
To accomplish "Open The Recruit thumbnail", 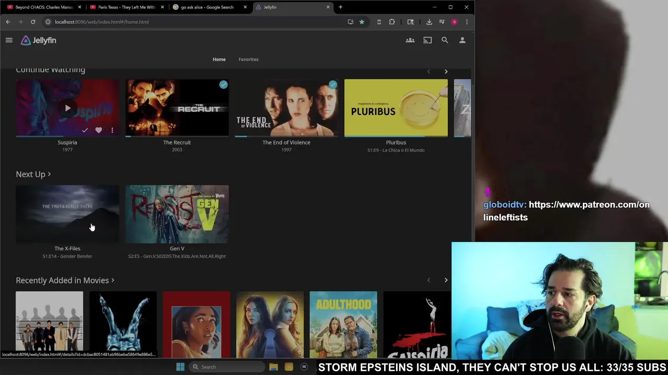I will pos(177,108).
